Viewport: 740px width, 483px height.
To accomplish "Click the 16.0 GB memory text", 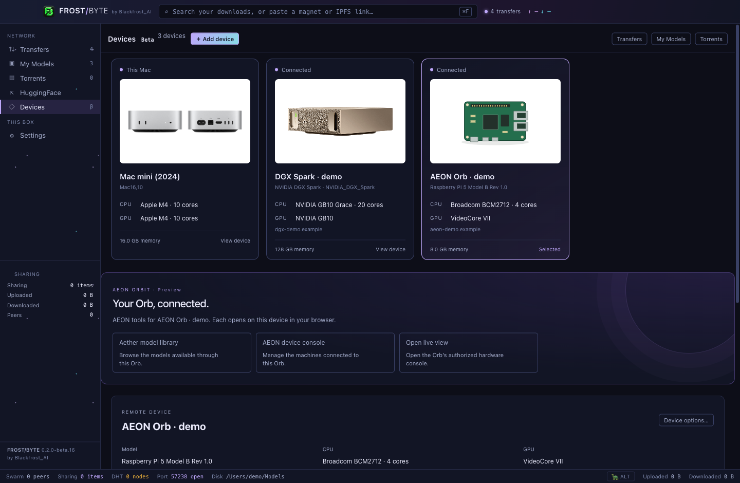I will [140, 240].
